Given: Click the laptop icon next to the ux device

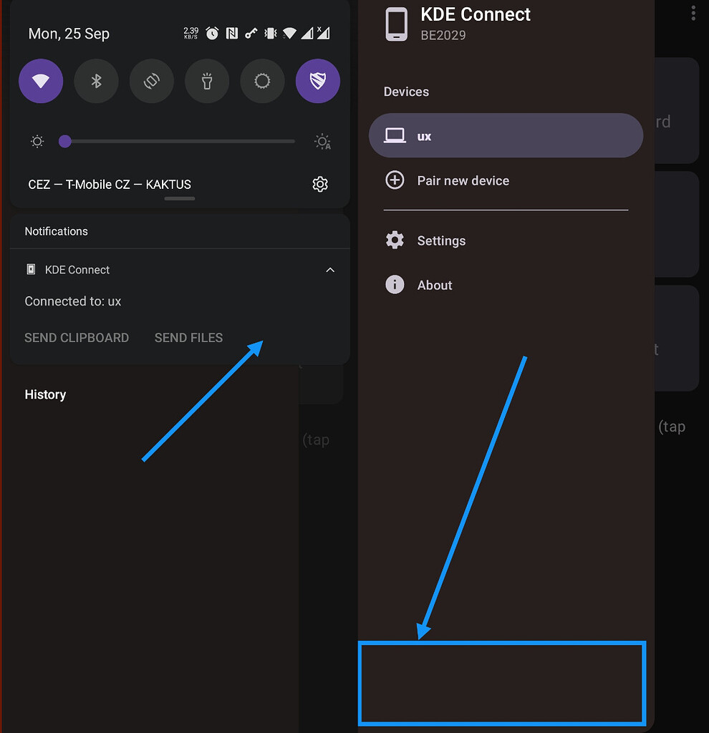Looking at the screenshot, I should pyautogui.click(x=395, y=135).
